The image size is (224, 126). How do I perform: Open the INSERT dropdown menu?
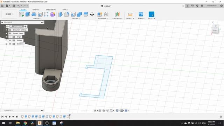[x=141, y=19]
